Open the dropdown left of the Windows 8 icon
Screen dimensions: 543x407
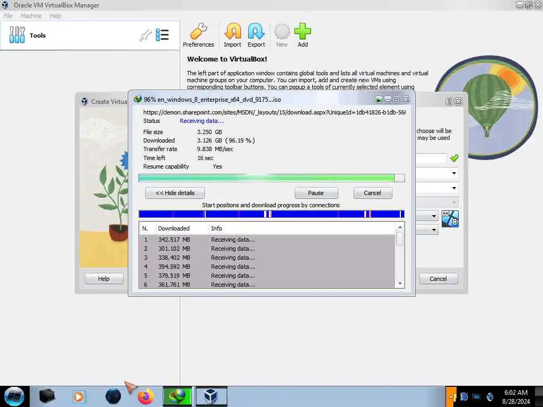pos(434,216)
